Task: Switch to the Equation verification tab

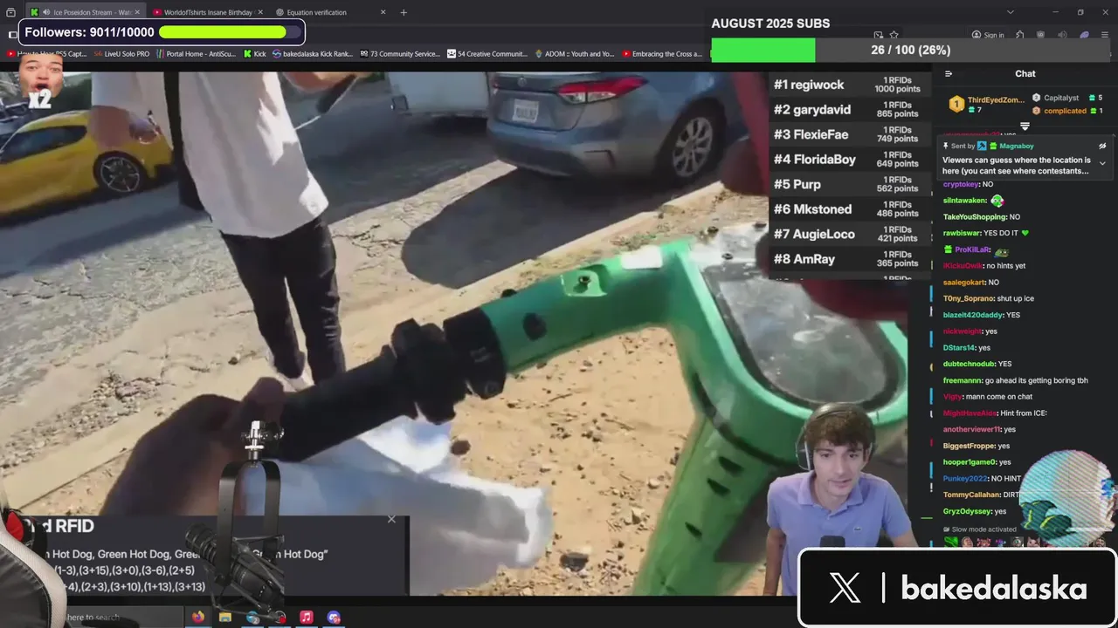Action: 328,12
